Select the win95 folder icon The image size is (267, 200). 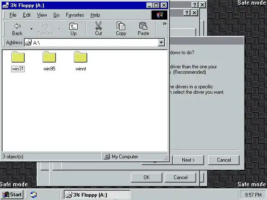[x=49, y=57]
